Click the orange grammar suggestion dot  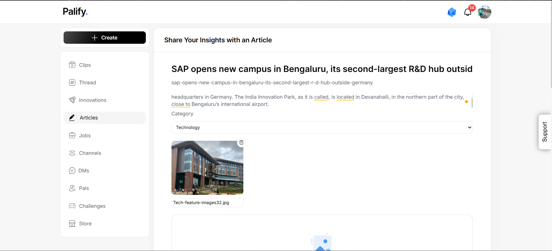point(466,102)
